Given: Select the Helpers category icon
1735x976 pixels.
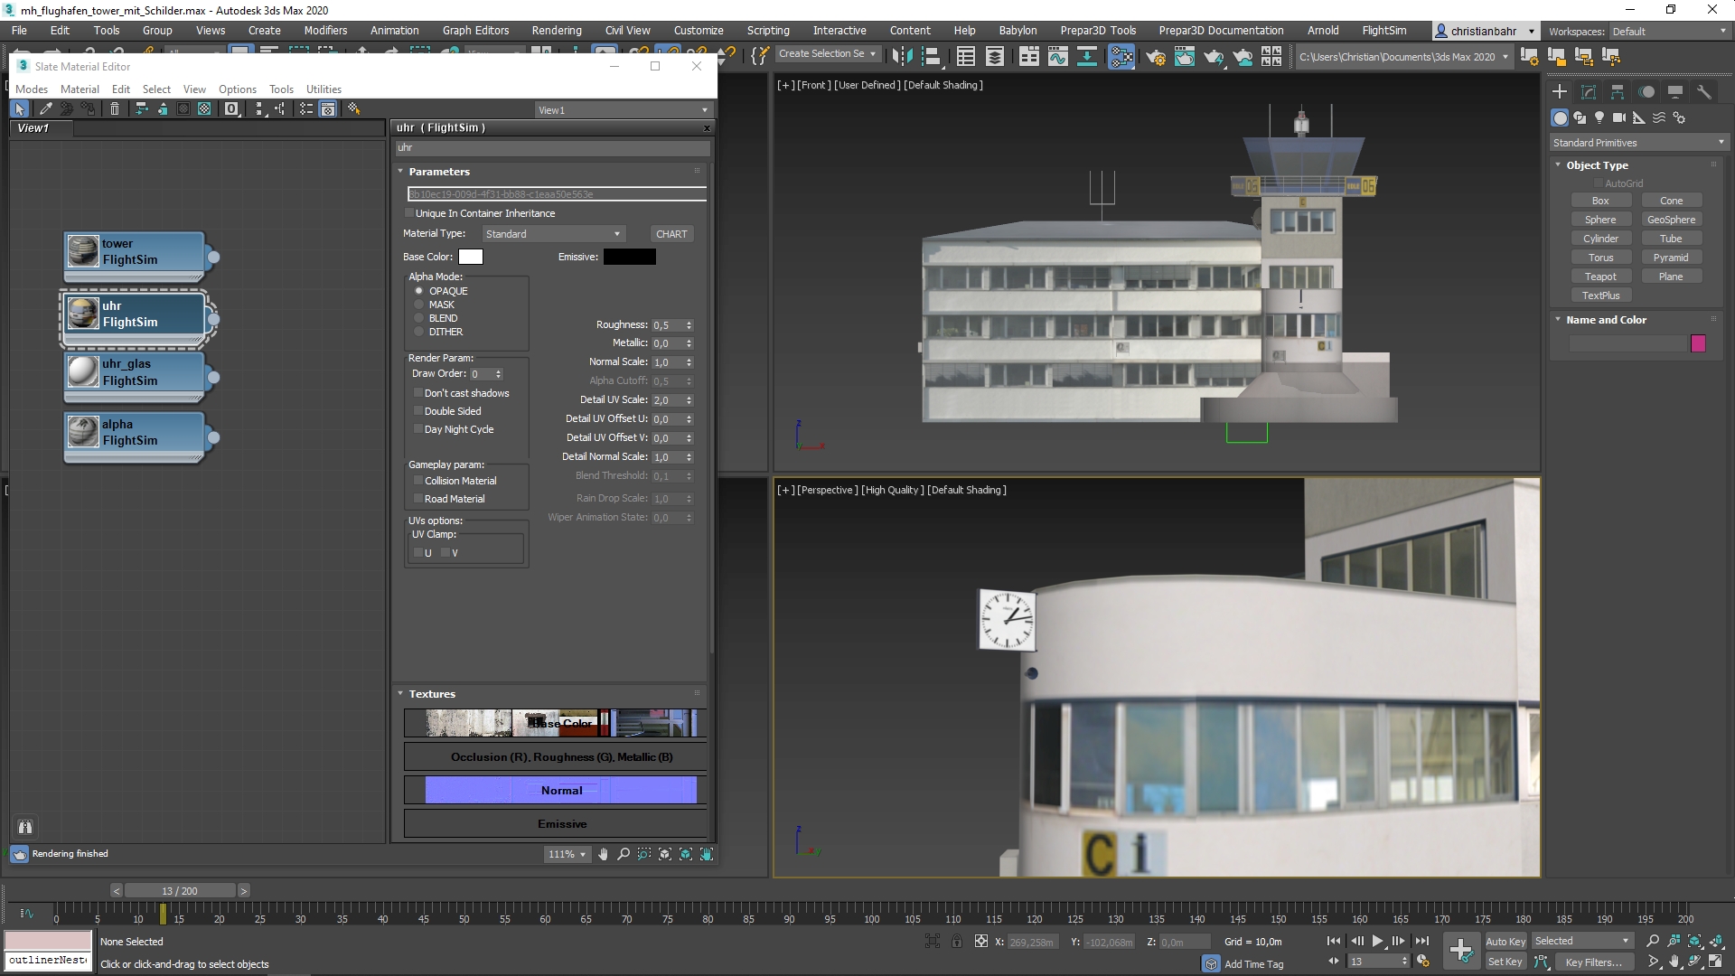Looking at the screenshot, I should (1639, 117).
